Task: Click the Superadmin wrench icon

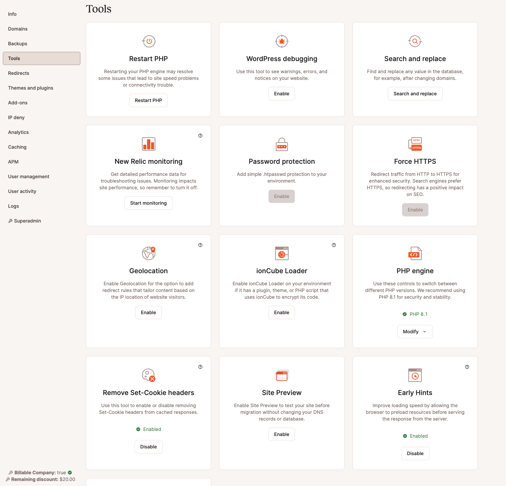Action: point(10,221)
